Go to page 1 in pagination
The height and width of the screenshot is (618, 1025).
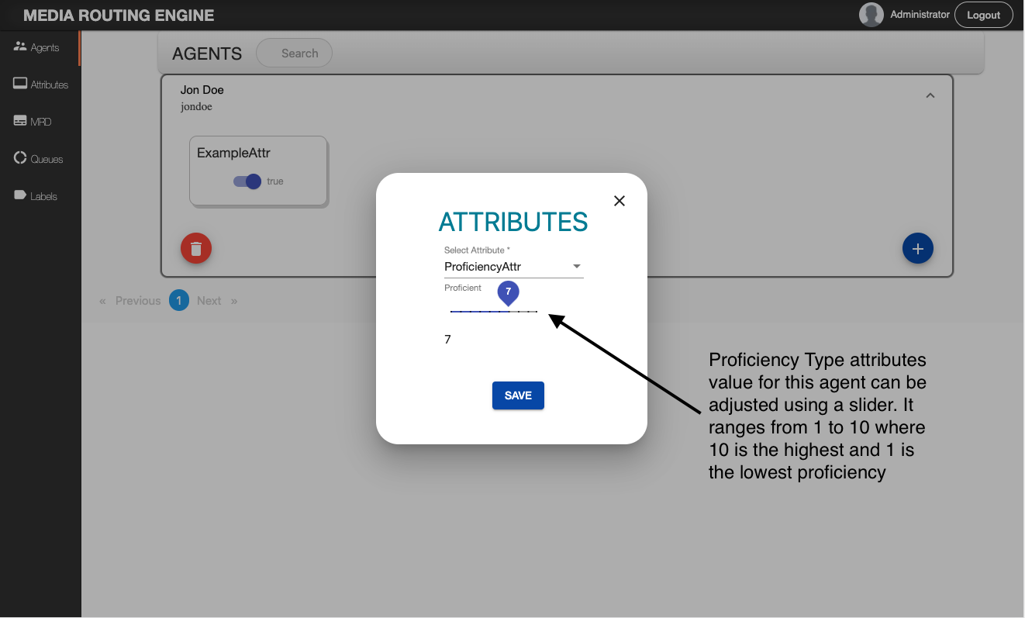pyautogui.click(x=179, y=301)
